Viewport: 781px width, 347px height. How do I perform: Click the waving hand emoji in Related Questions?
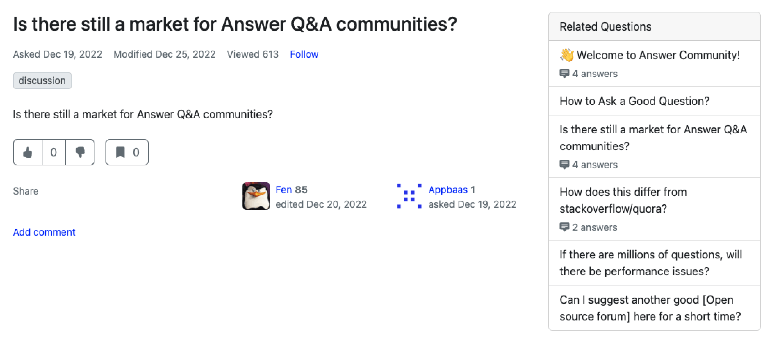tap(567, 55)
